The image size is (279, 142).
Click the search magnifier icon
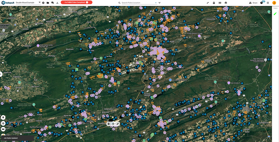(x=120, y=3)
